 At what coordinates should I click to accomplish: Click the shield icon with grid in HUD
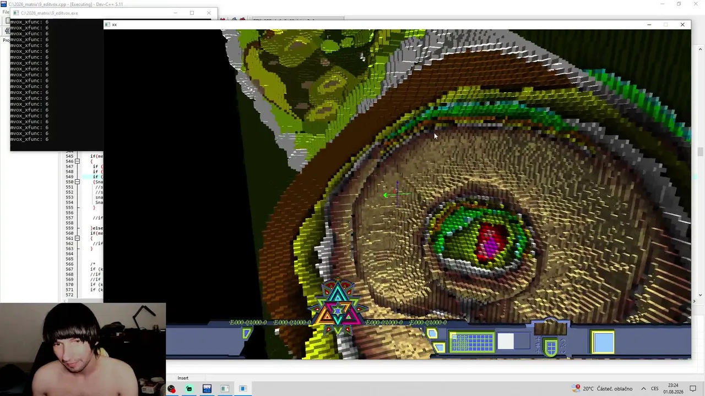(x=550, y=348)
